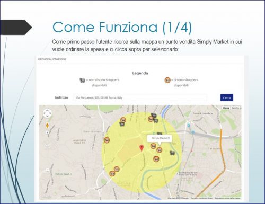This screenshot has height=204, width=265.
Task: Click the grey cart marker at right edge of circle
Action: tap(172, 153)
